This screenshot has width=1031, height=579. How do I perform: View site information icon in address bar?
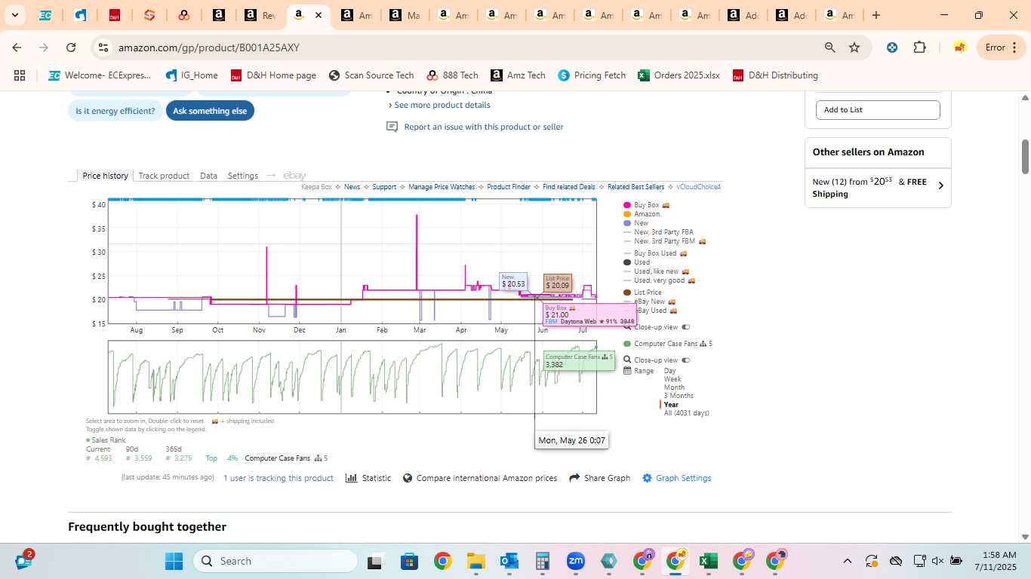103,47
